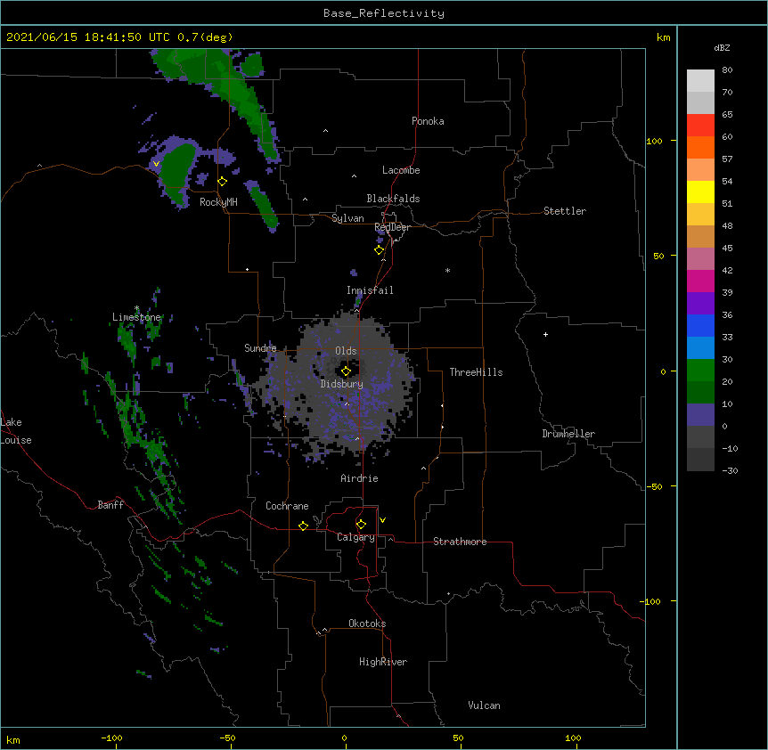The image size is (768, 750).
Task: Click the Lacombe city label
Action: coord(401,170)
